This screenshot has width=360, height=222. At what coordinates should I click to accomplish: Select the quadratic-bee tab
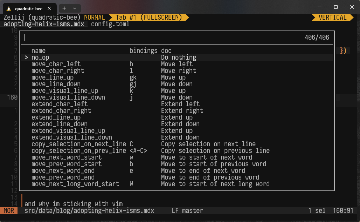click(29, 8)
